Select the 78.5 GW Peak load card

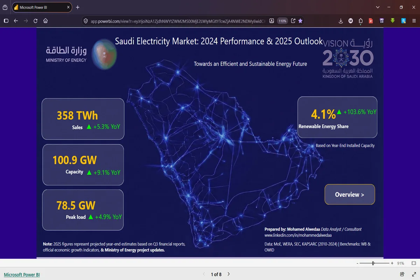coord(83,210)
